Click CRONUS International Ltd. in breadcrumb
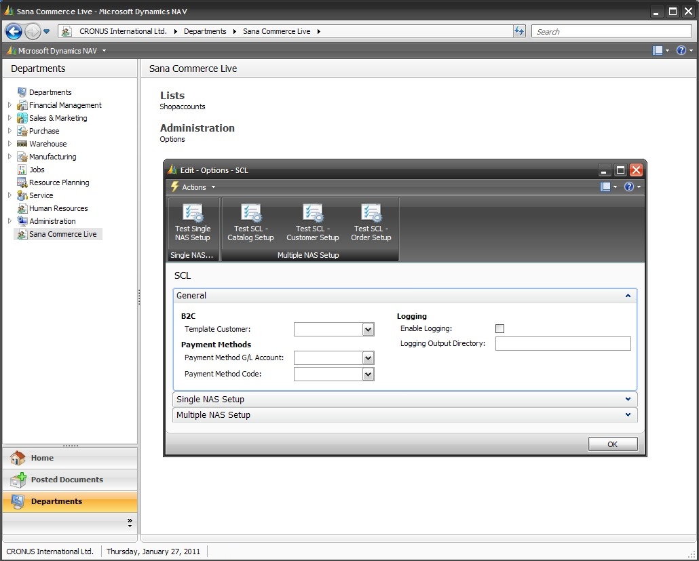The image size is (699, 561). point(123,31)
